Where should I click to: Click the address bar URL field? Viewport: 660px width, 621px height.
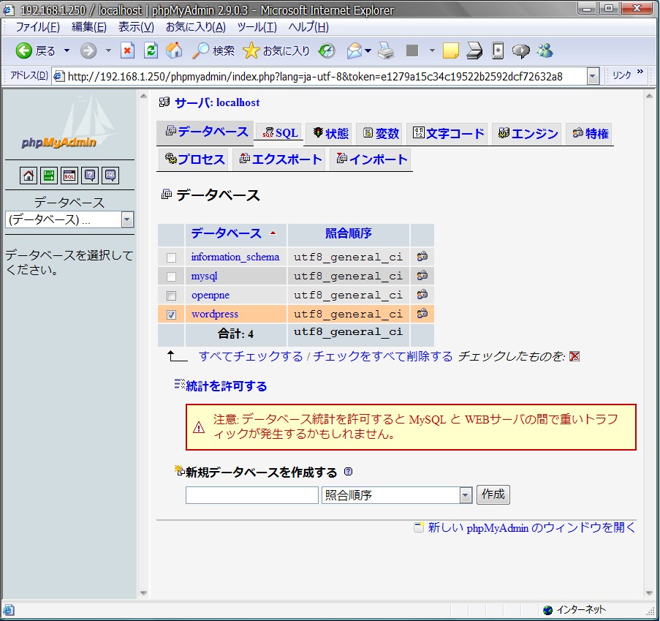coord(320,77)
